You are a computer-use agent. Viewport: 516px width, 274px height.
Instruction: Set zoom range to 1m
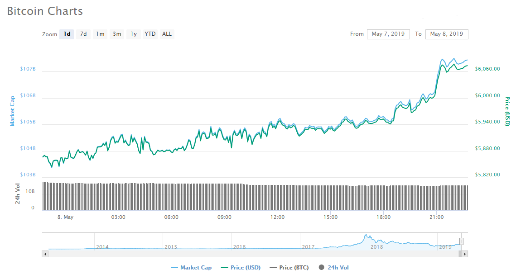click(x=100, y=34)
